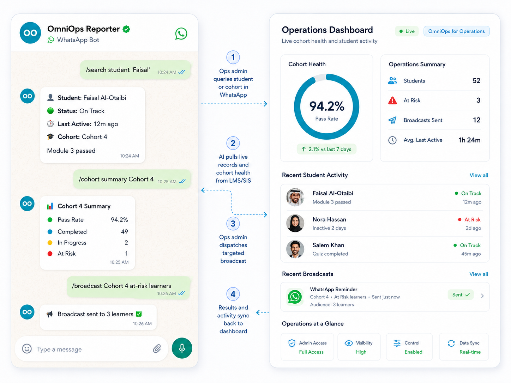The width and height of the screenshot is (511, 383).
Task: Open View all for Recent Student Activity
Action: [479, 175]
